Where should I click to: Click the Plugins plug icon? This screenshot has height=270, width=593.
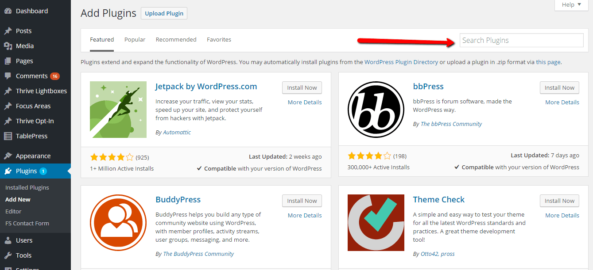(8, 171)
